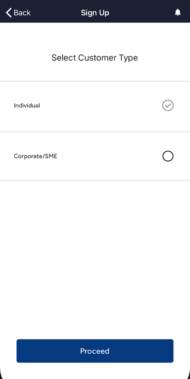
Task: Click the empty circle icon beside Corporate/SME
Action: 168,156
